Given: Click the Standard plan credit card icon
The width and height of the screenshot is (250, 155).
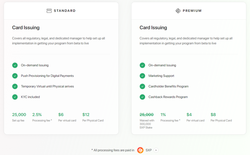Looking at the screenshot, I should [49, 11].
